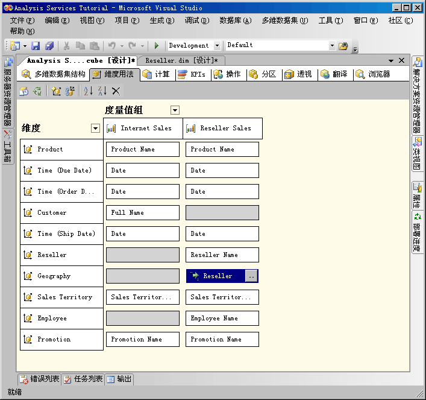This screenshot has height=400, width=426.
Task: Open the active files list arrow
Action: 391,61
